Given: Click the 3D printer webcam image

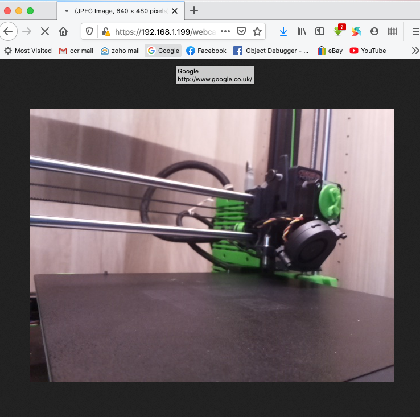Looking at the screenshot, I should 212,245.
